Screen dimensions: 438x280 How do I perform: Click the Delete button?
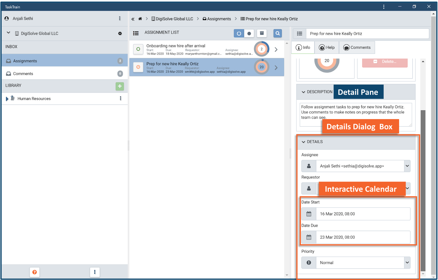[x=384, y=62]
